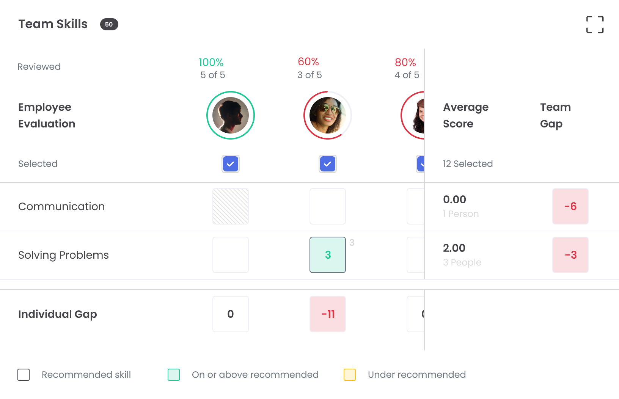Select the empty Solving Problems cell, first employee
Screen dimensions: 619x399
pos(231,255)
